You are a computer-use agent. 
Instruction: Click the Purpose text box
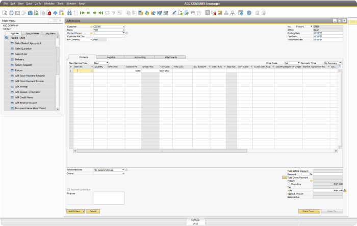tap(109, 198)
